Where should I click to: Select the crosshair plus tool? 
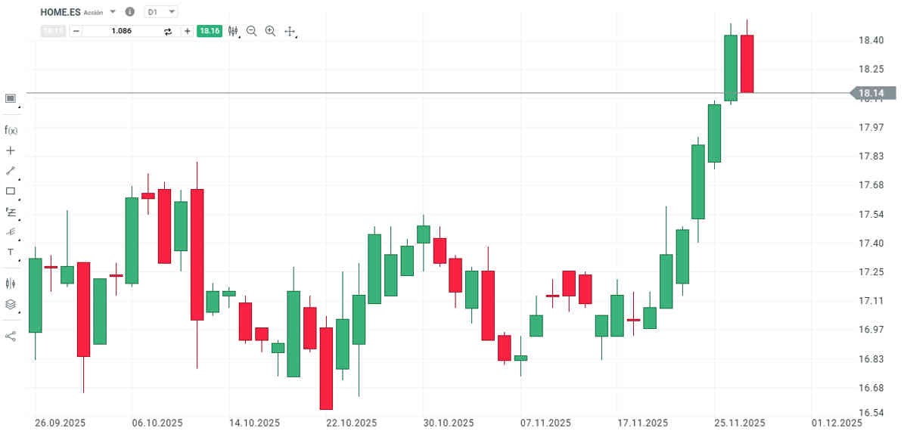(x=11, y=150)
